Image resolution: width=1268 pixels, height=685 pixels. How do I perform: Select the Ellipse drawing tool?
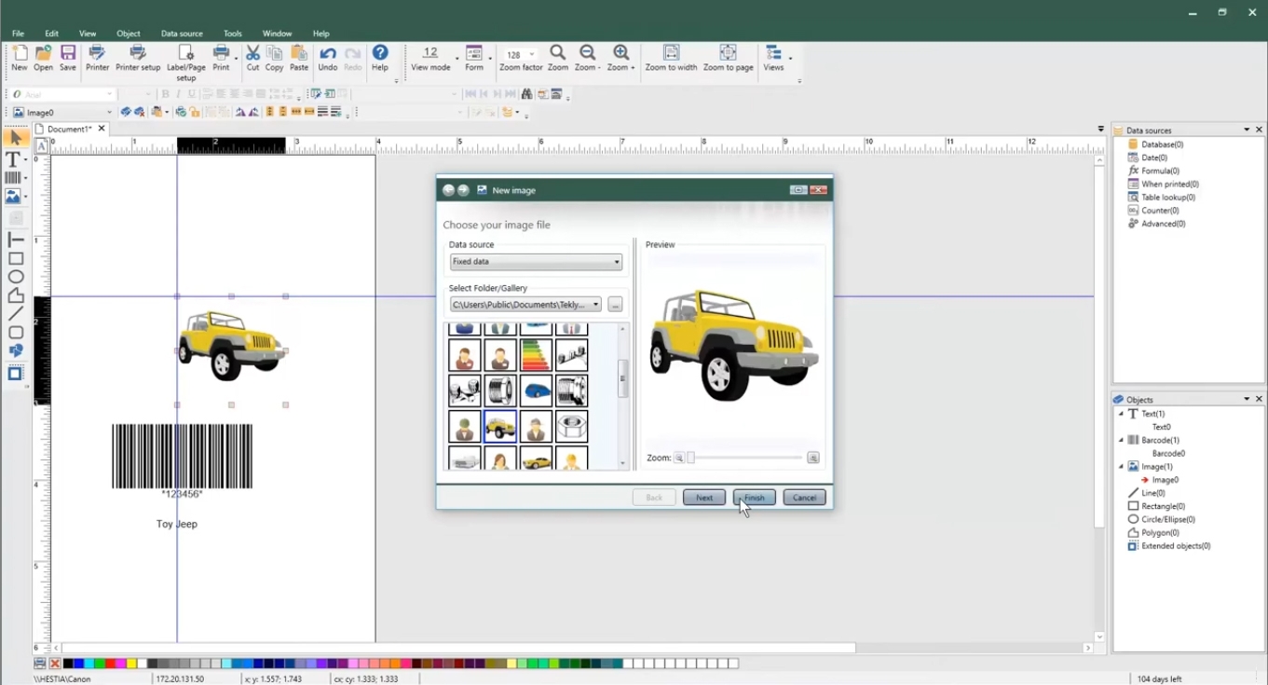(16, 277)
